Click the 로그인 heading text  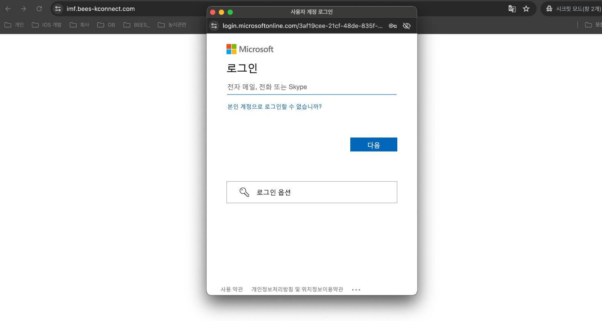pos(242,68)
